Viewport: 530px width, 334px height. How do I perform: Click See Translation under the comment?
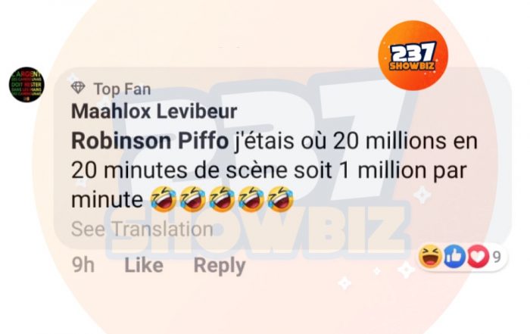click(x=142, y=229)
